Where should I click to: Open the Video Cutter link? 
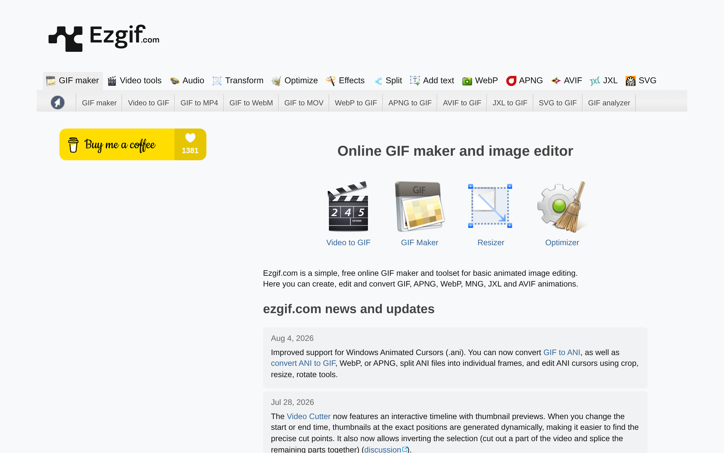pyautogui.click(x=309, y=416)
